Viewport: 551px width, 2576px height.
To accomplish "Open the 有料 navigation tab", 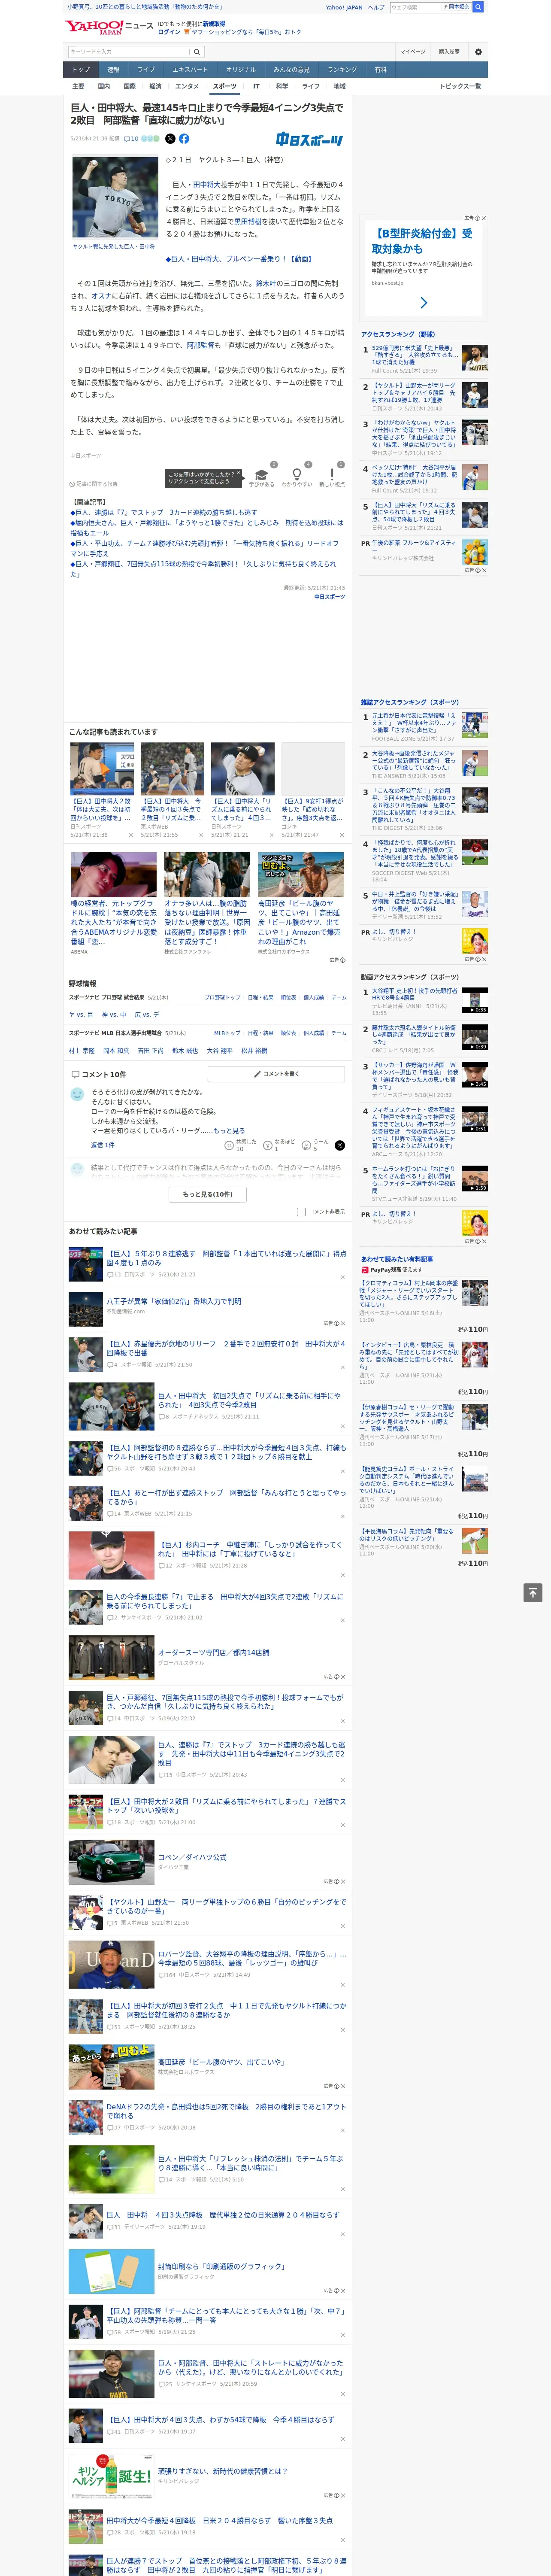I will pyautogui.click(x=380, y=70).
